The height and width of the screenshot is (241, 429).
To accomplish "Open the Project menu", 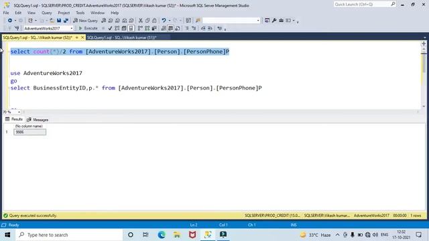I will [64, 13].
